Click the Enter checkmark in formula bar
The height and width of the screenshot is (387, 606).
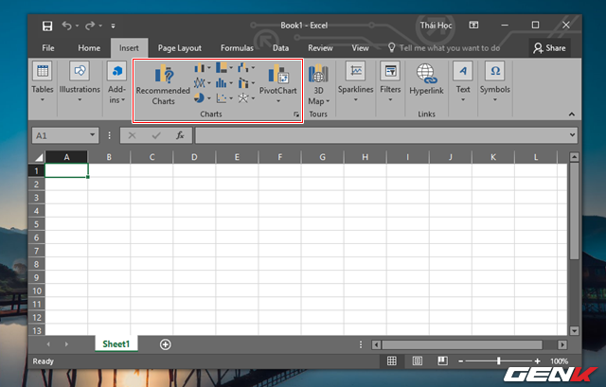click(x=156, y=135)
